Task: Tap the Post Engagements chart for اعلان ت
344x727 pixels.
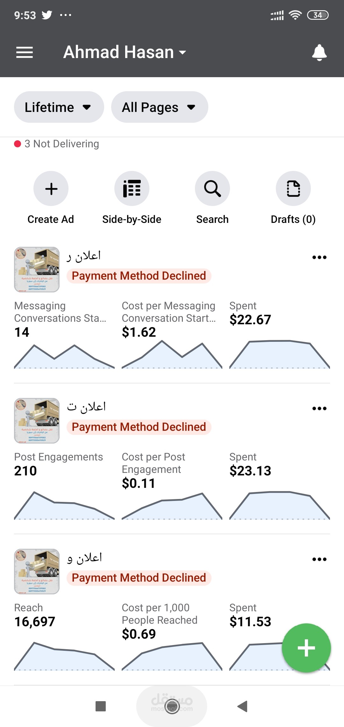Action: click(64, 506)
